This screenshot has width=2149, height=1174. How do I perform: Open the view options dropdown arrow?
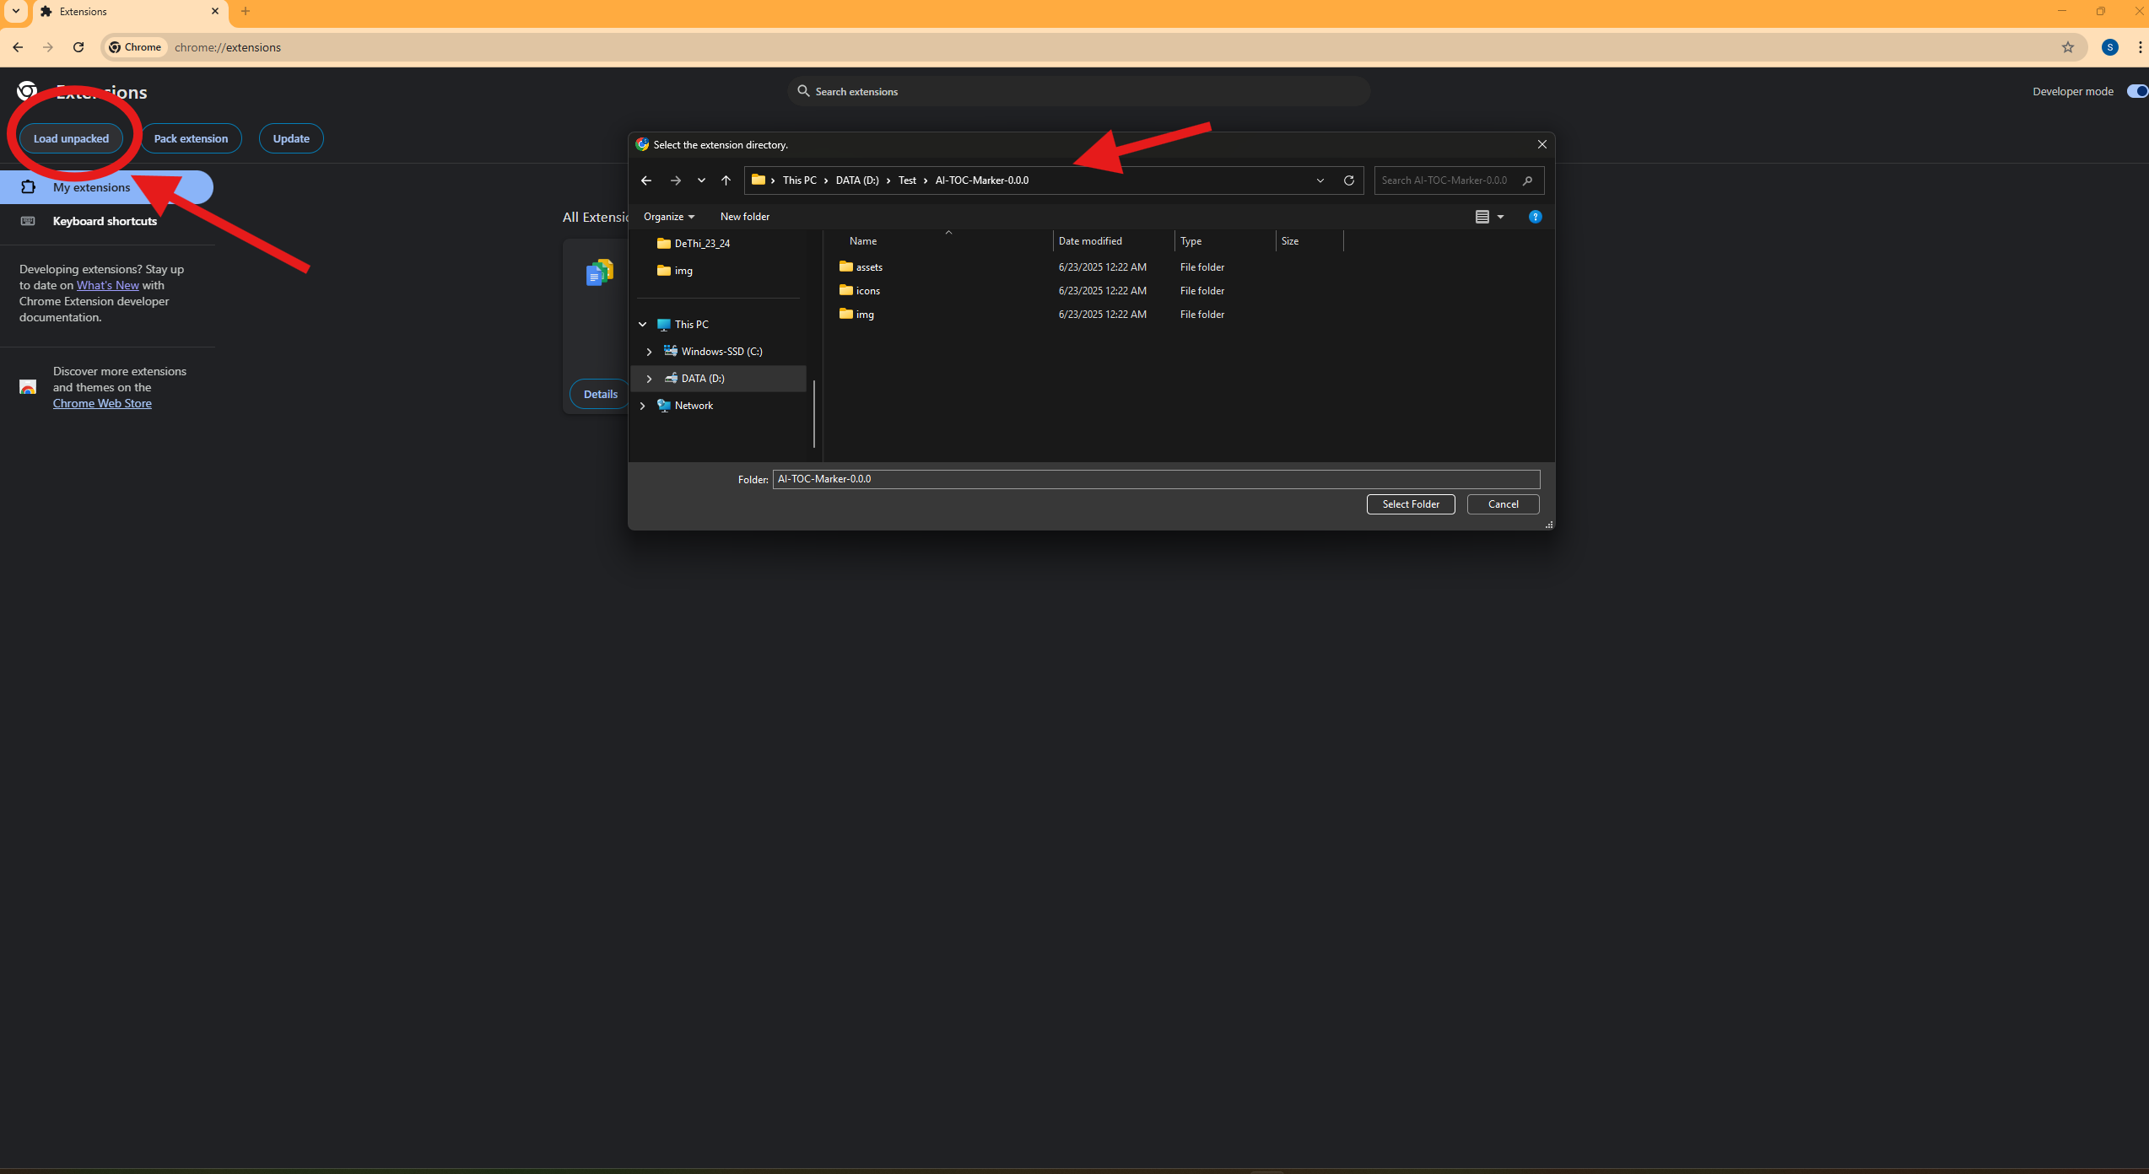point(1500,217)
